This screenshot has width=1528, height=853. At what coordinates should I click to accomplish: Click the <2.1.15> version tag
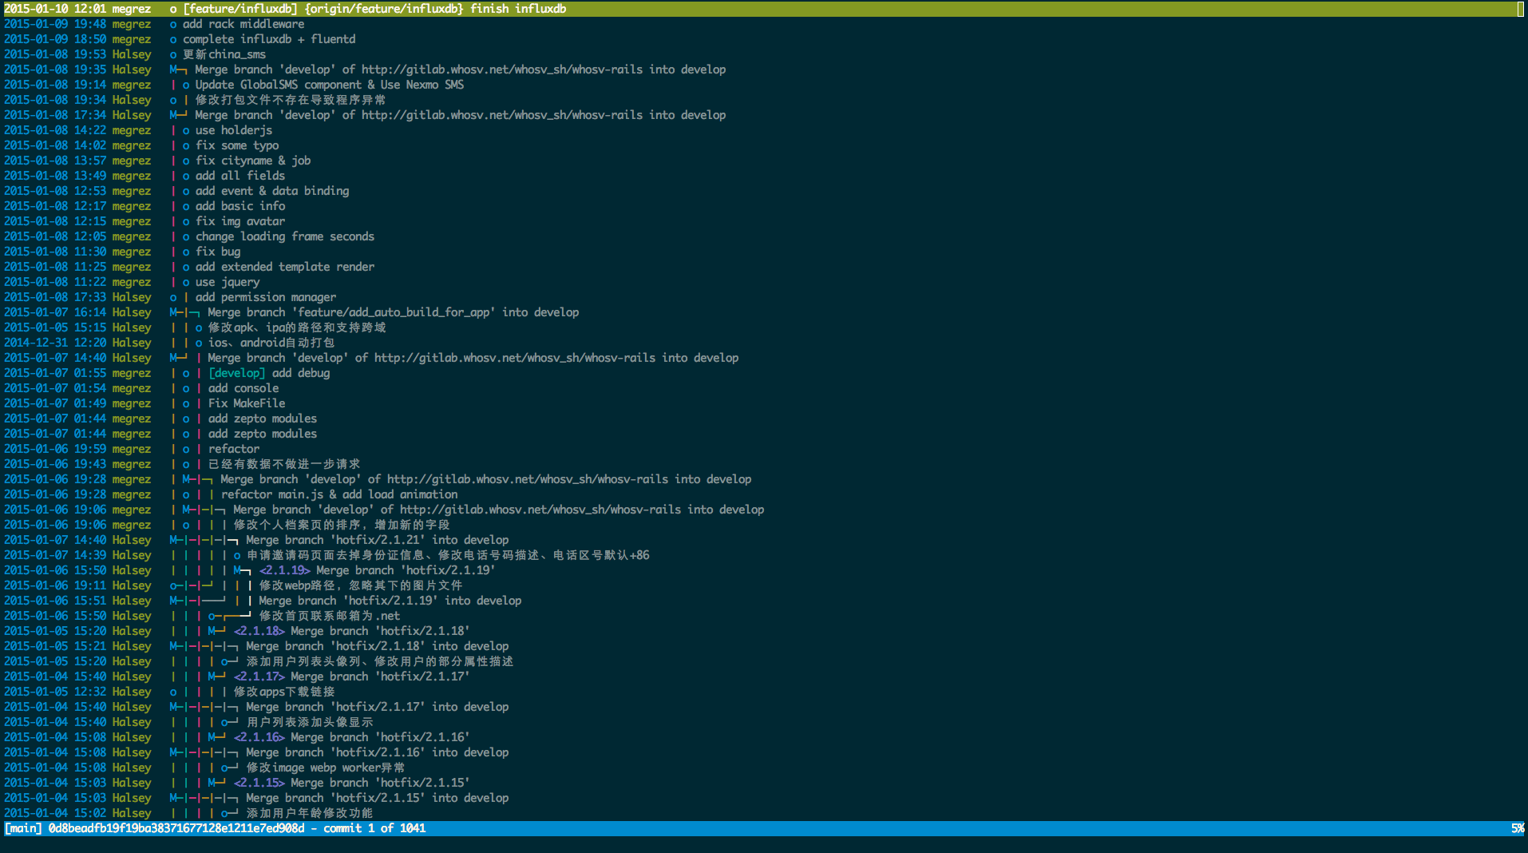(259, 783)
